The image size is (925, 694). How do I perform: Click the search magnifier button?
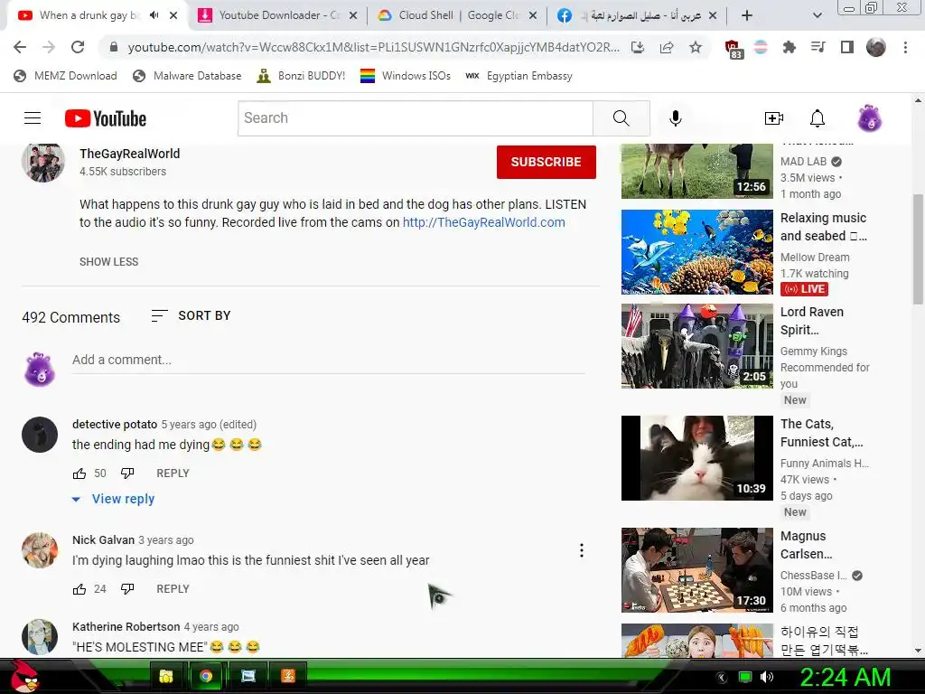(621, 118)
